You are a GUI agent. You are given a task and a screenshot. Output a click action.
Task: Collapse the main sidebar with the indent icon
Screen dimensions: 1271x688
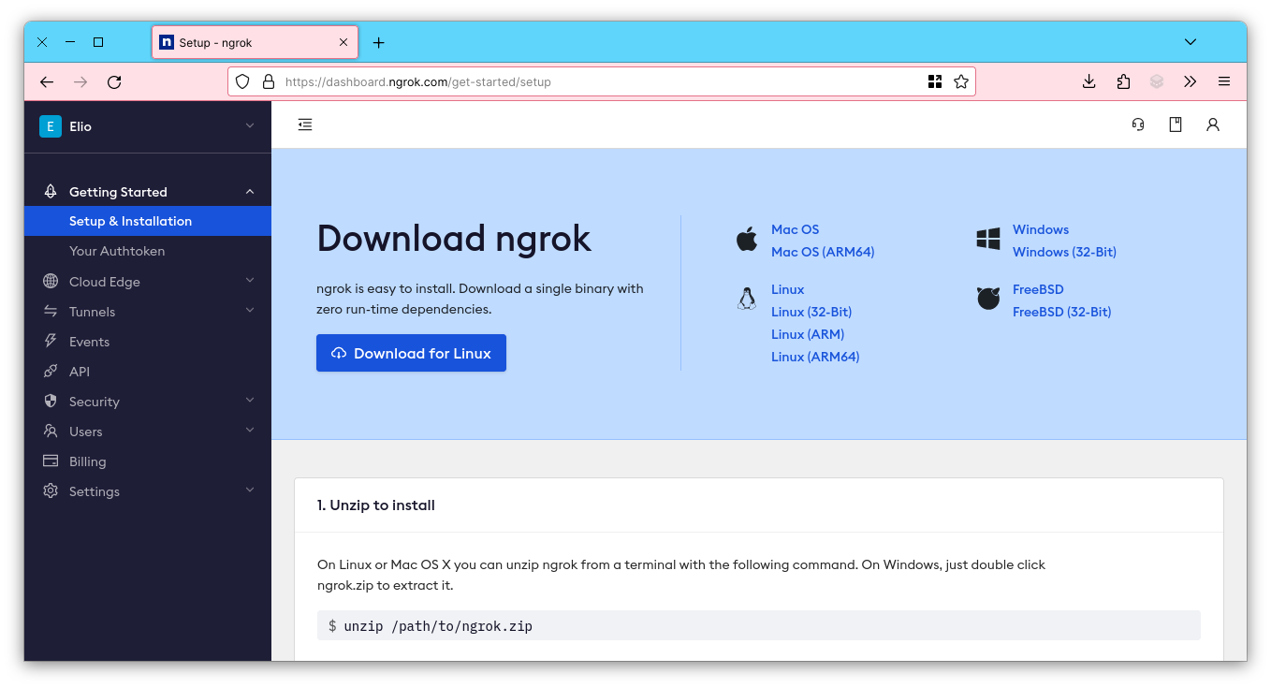tap(304, 124)
